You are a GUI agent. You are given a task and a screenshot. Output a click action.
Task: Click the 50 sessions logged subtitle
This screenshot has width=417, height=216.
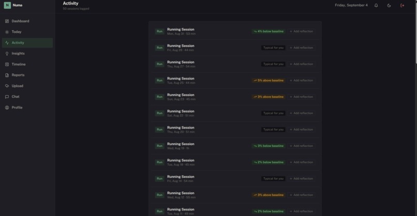tap(76, 9)
